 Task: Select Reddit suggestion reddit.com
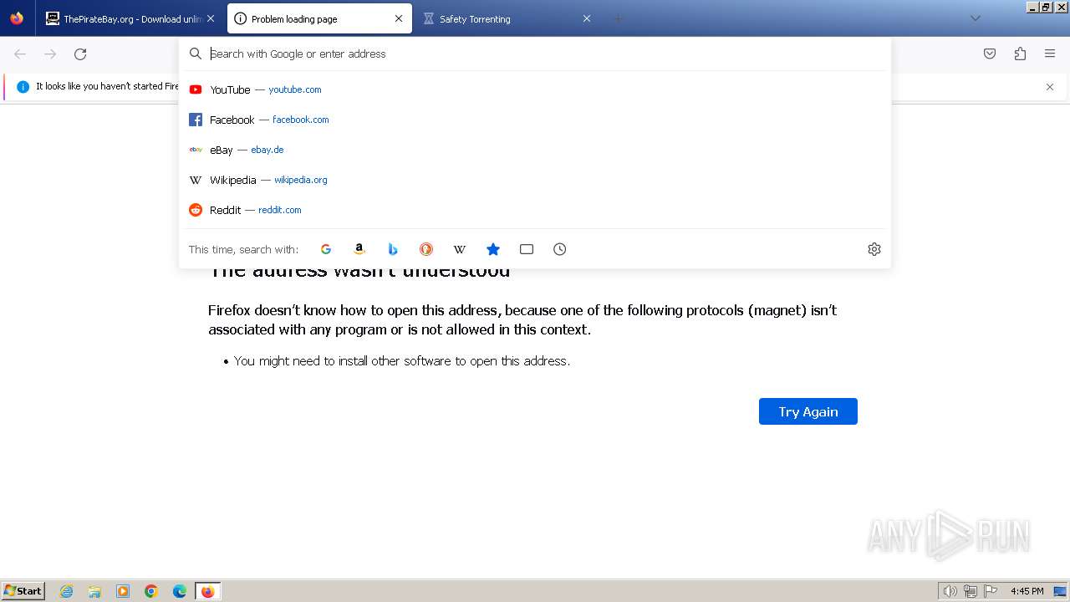coord(535,210)
